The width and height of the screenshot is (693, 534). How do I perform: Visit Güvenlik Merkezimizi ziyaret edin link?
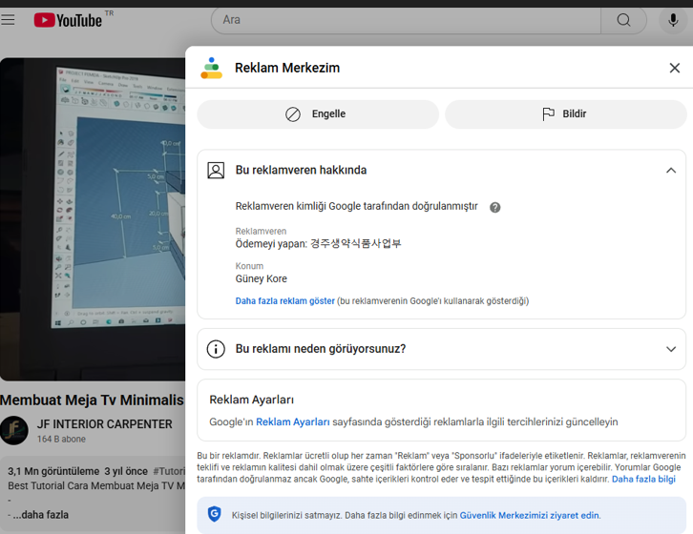click(529, 515)
